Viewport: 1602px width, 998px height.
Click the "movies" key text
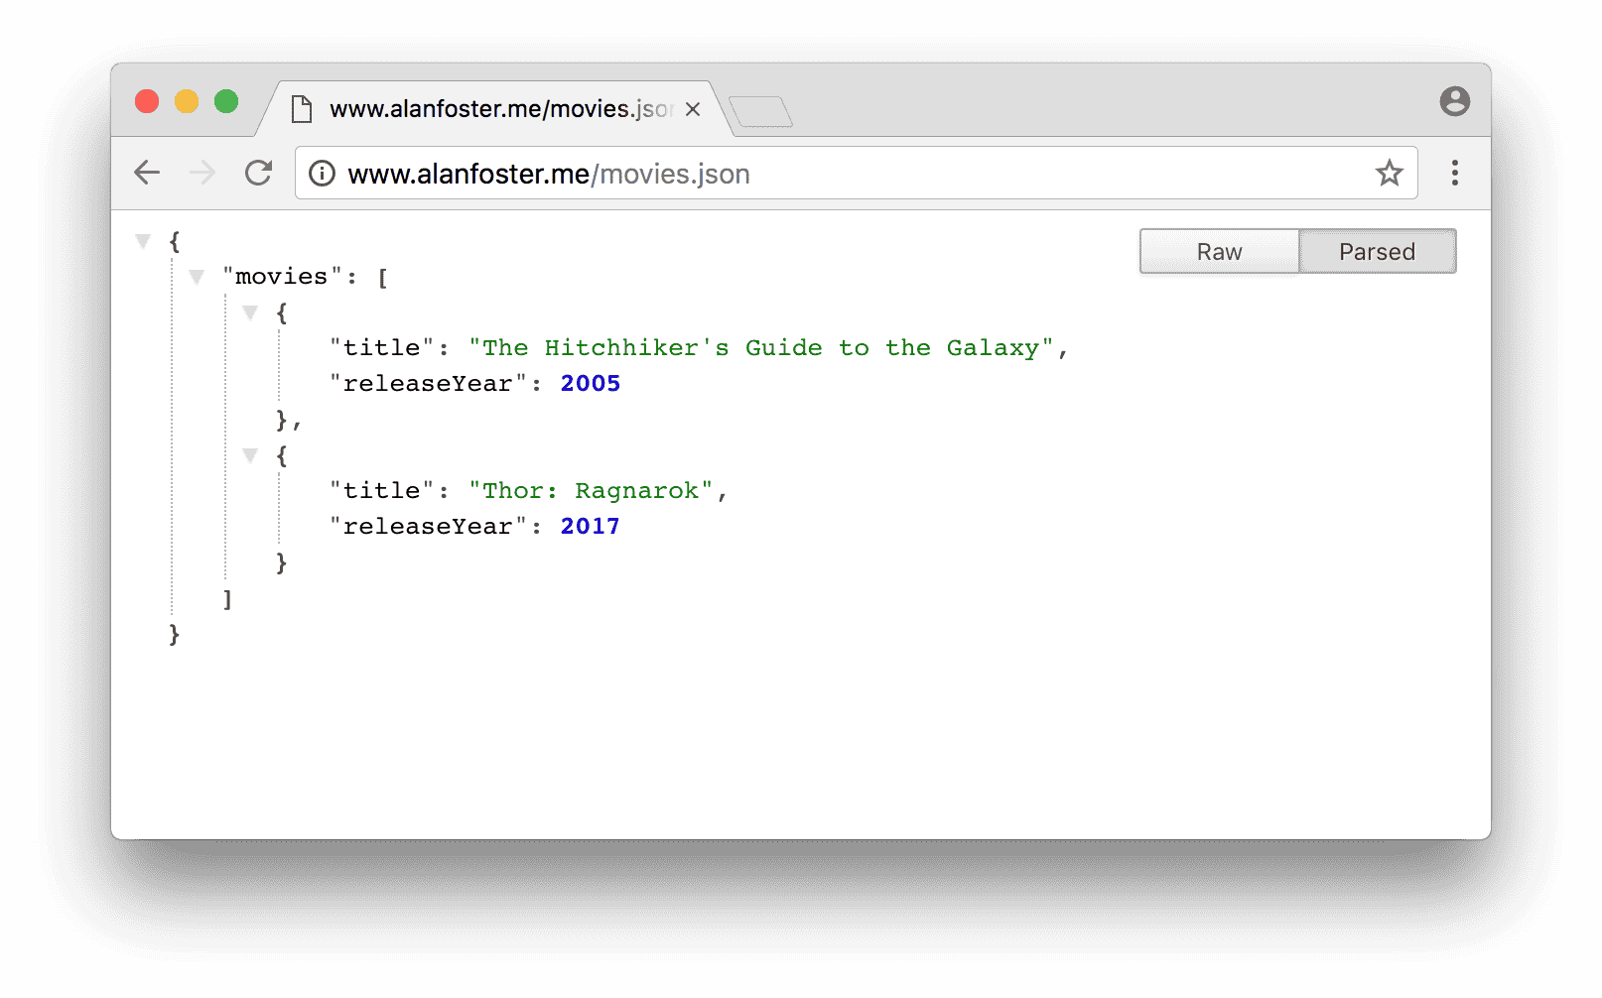point(282,277)
